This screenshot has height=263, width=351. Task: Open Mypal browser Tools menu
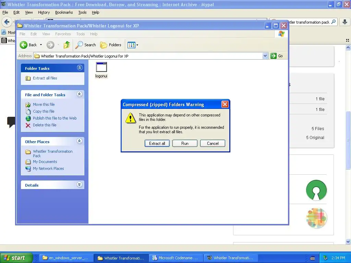(x=82, y=12)
